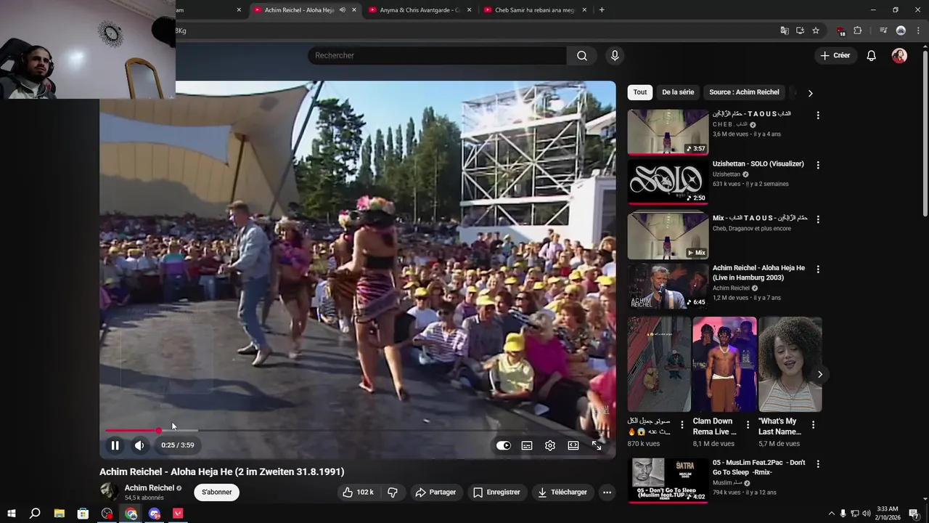
Task: Select the De la série chip
Action: [678, 92]
